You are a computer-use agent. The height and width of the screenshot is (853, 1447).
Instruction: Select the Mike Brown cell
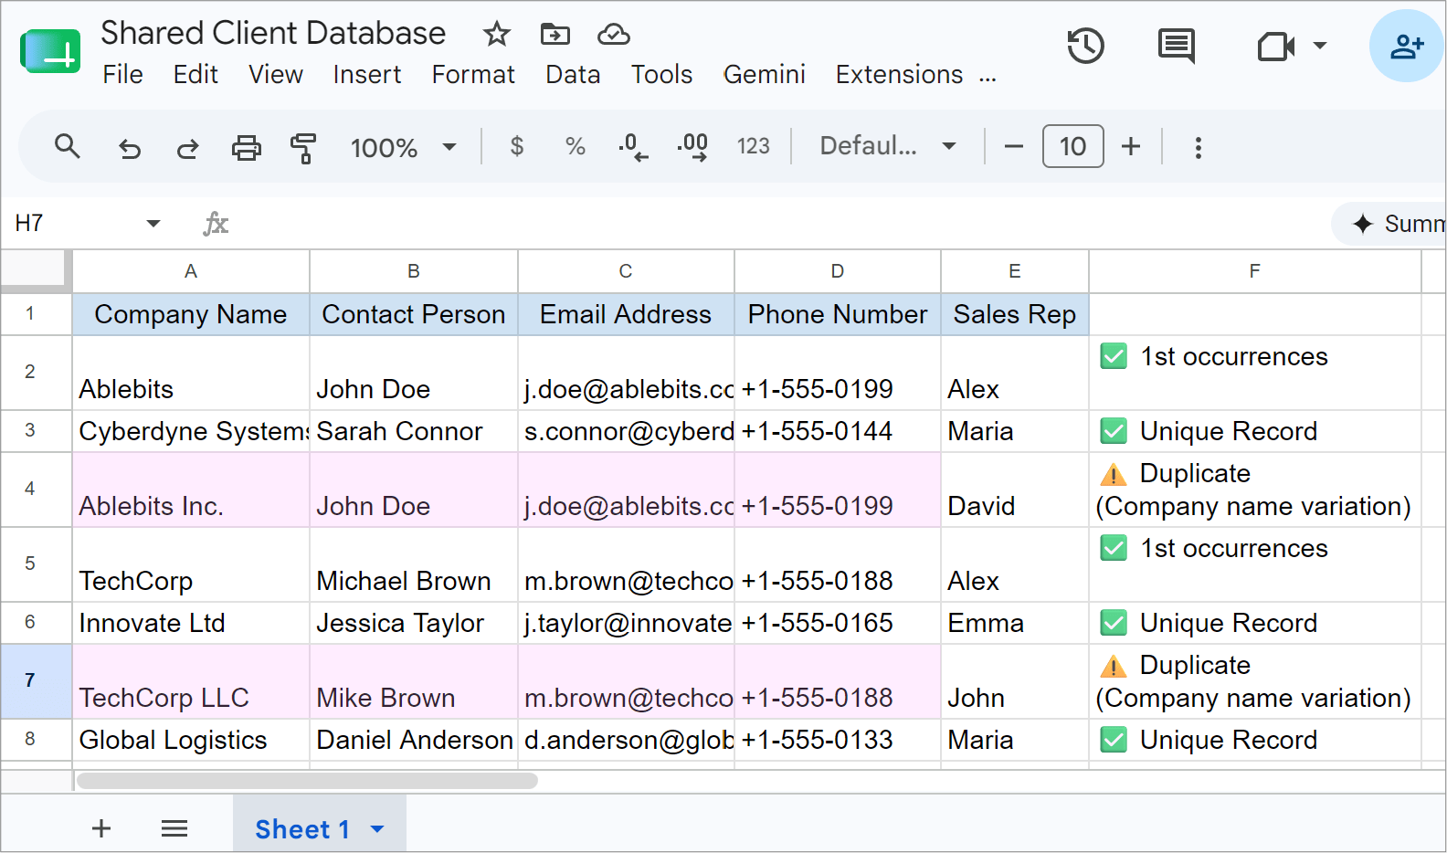(x=414, y=681)
